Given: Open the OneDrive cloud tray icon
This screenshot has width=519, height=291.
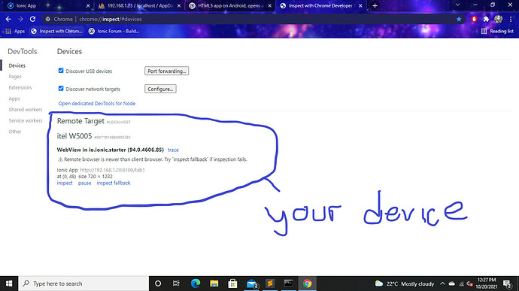Looking at the screenshot, I should point(452,283).
